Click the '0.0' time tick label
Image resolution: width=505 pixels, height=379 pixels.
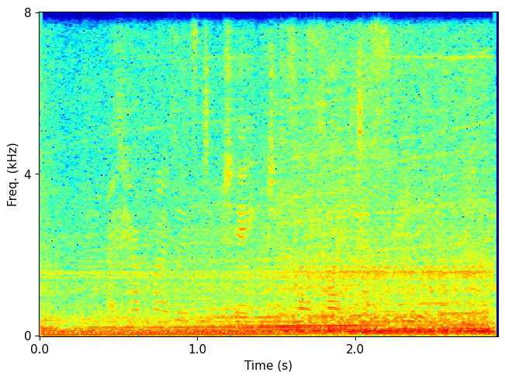coord(40,350)
